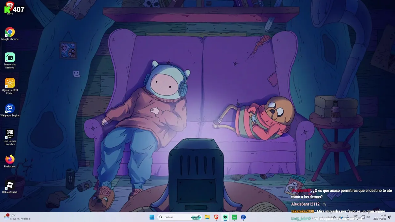Open the clock showing 10:38 date panel

tap(380, 217)
